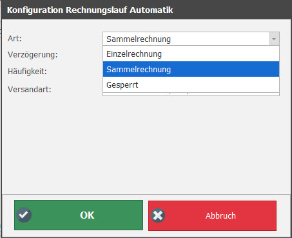Pick the highlighted Sammelrechnung list entry
The image size is (292, 238).
tap(191, 69)
